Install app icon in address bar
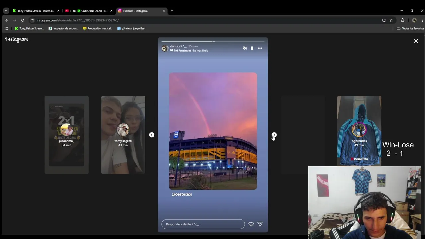 pos(384,20)
